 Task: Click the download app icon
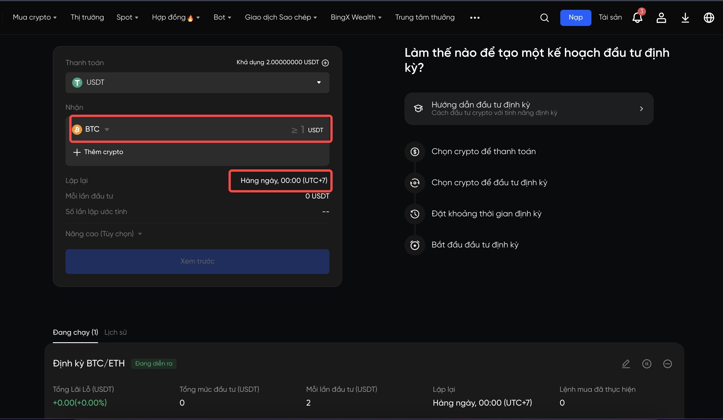(685, 18)
